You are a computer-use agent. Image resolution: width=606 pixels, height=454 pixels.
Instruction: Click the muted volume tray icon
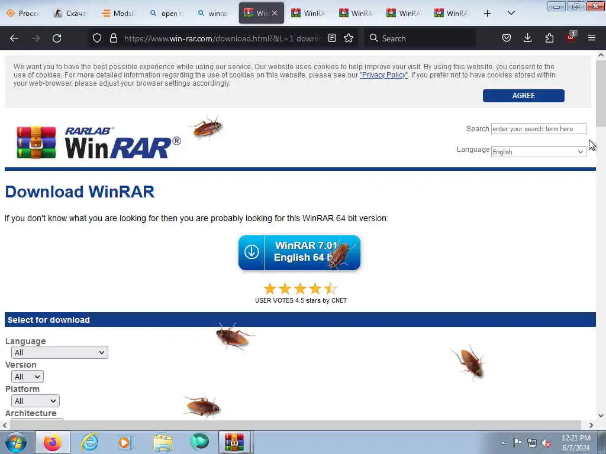pos(546,443)
